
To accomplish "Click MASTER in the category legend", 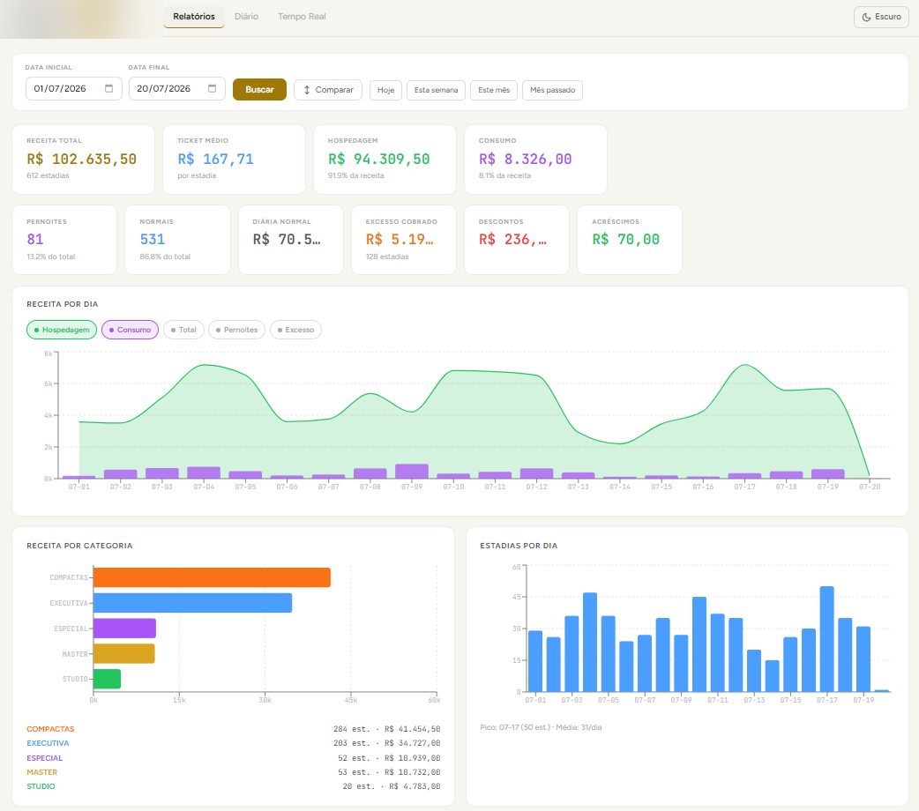I will pyautogui.click(x=41, y=772).
